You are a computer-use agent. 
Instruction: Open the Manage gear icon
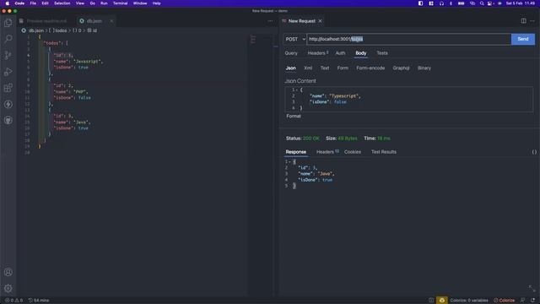(8, 288)
